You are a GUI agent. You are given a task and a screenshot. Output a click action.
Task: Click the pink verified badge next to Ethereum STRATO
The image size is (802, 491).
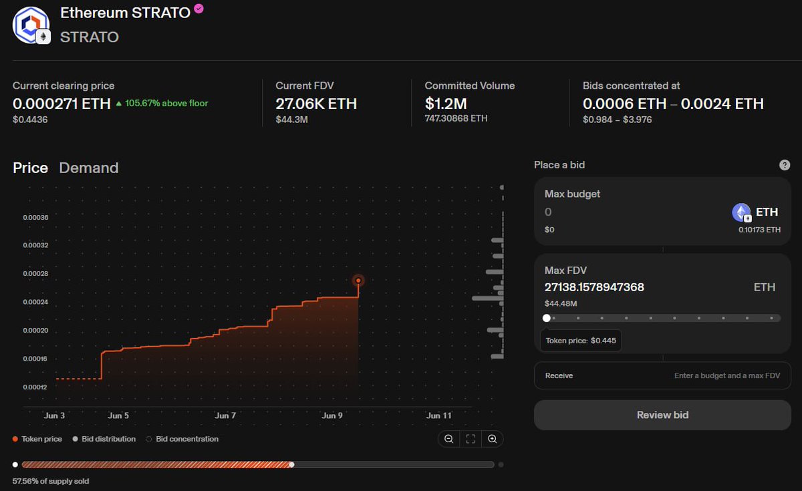coord(198,9)
